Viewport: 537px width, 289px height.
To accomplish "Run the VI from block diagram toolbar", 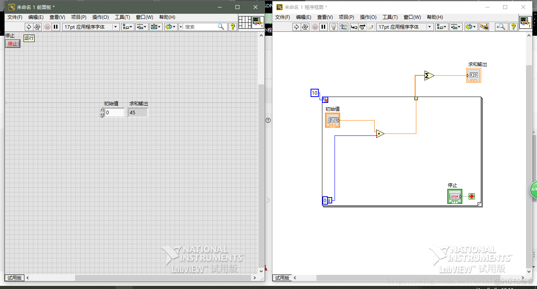I will [x=296, y=27].
